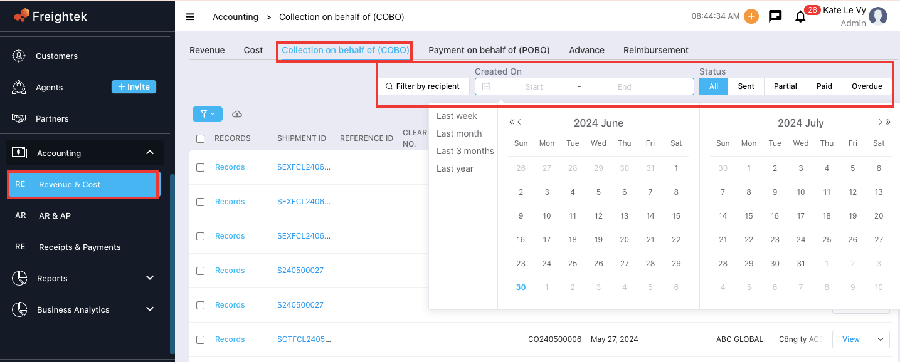Image resolution: width=900 pixels, height=362 pixels.
Task: Open the notifications bell icon
Action: pos(800,17)
